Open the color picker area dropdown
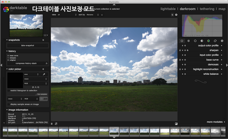 (31, 74)
